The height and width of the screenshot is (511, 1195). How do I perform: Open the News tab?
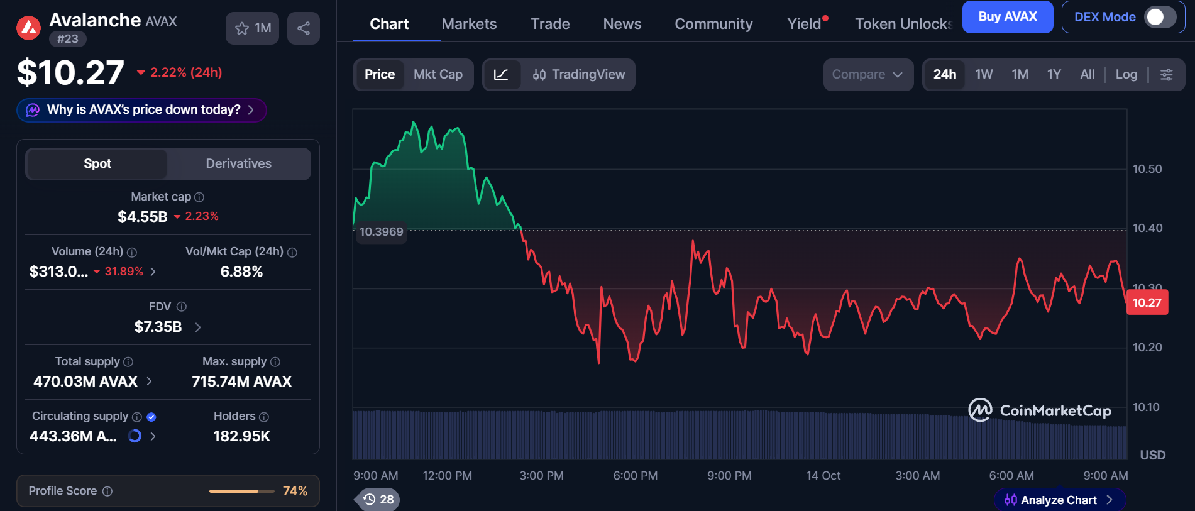(622, 24)
